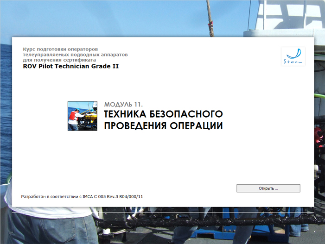Screen dimensions: 325x244
Task: Click the Открыть ... button
Action: coord(268,188)
